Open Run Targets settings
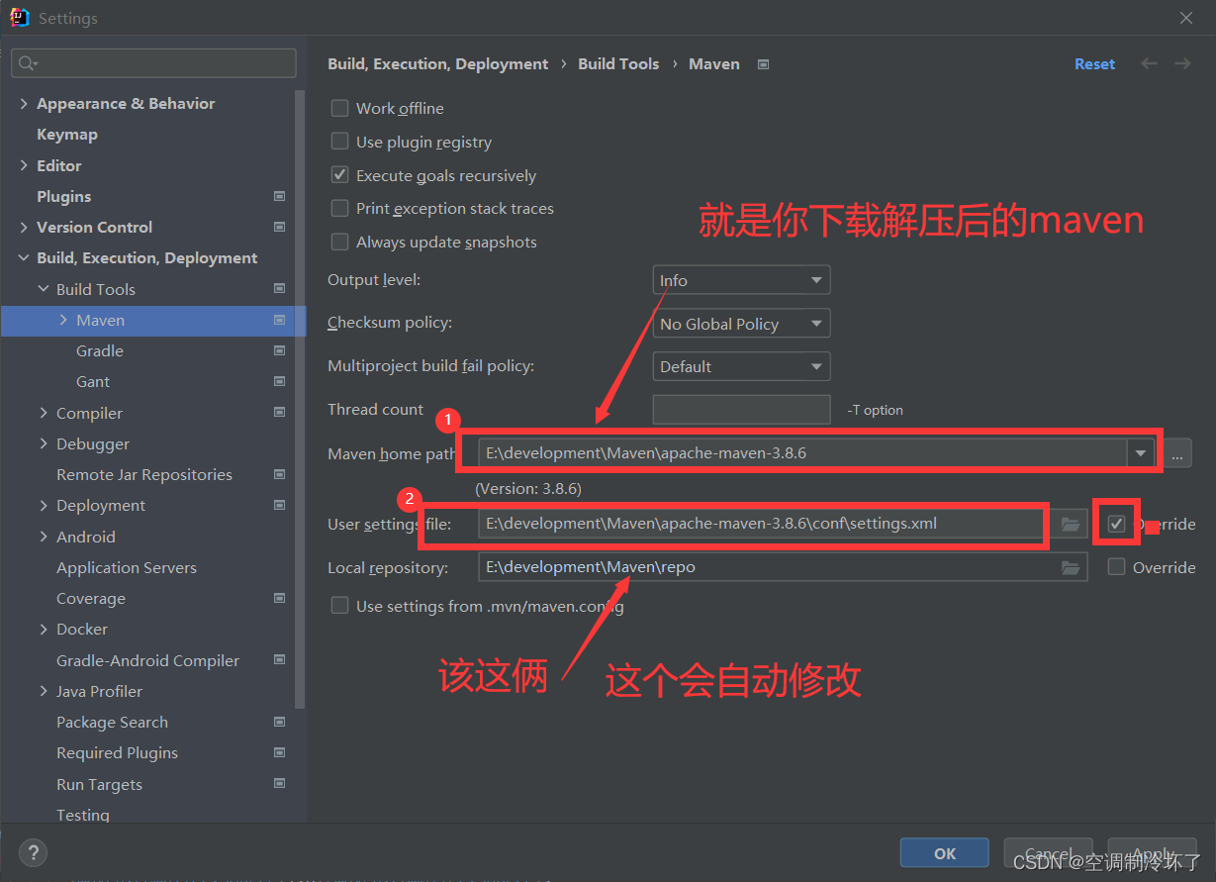This screenshot has width=1216, height=882. click(x=99, y=784)
